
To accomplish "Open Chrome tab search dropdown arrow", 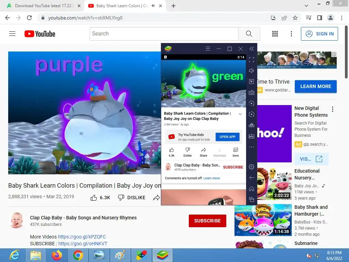I will point(306,6).
